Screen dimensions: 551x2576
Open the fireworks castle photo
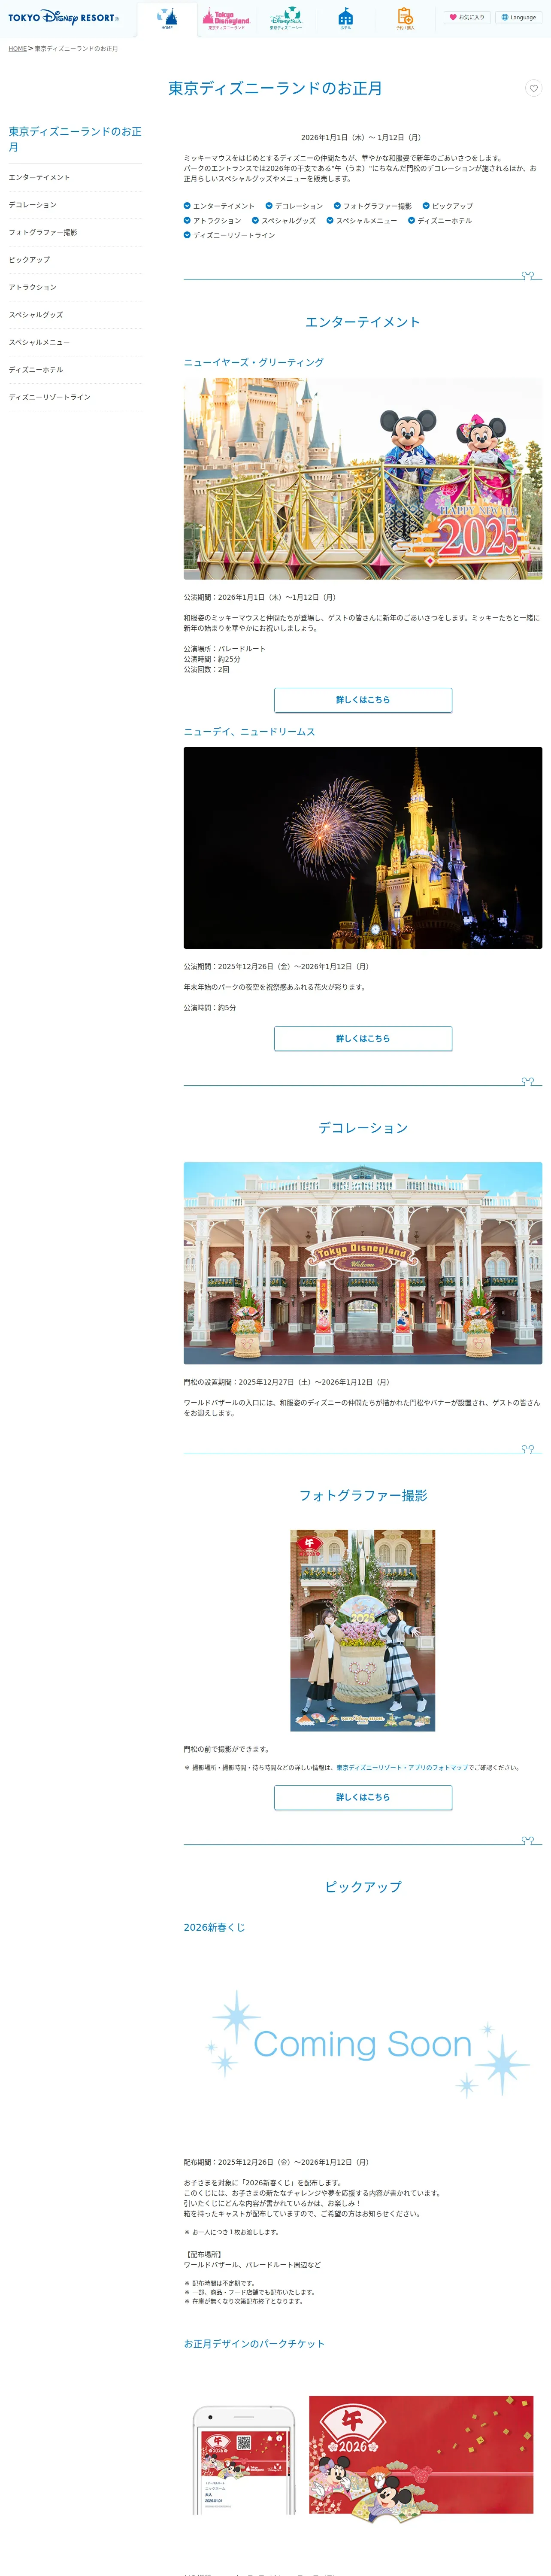tap(363, 848)
